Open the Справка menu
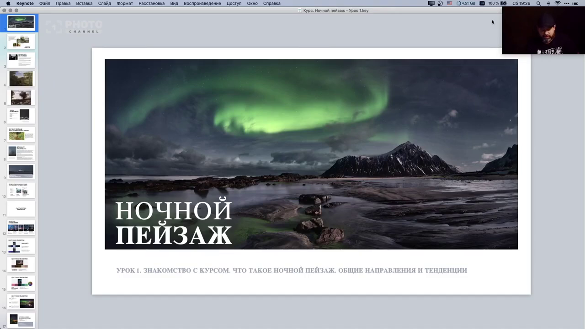585x329 pixels. [x=271, y=3]
